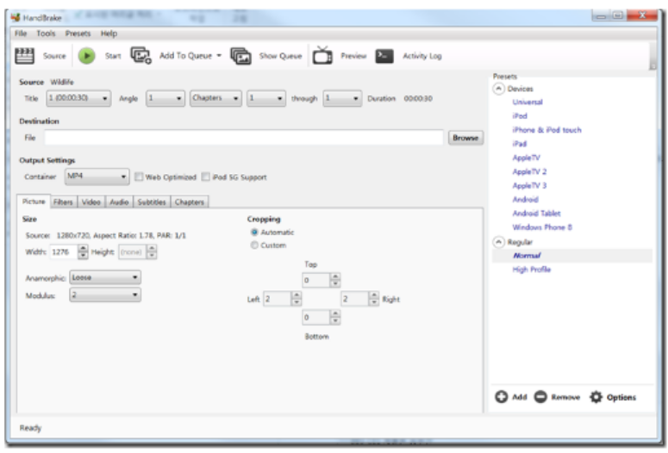Click the Add To Queue icon

pos(140,55)
